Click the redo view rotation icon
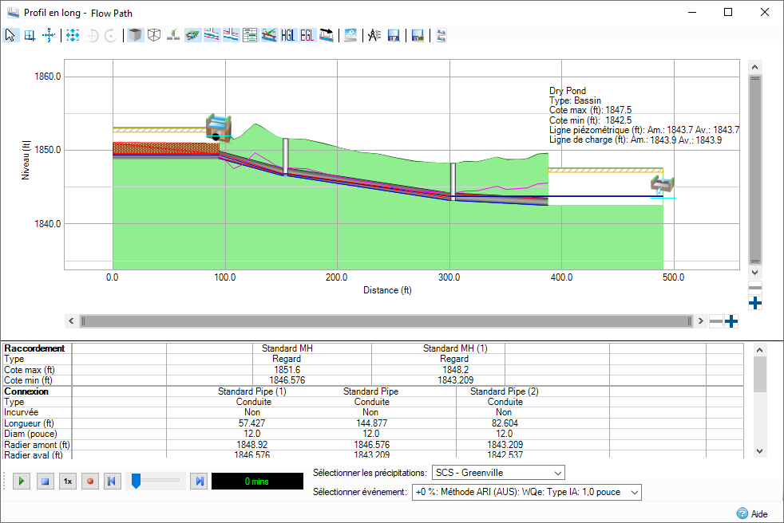 pos(111,35)
